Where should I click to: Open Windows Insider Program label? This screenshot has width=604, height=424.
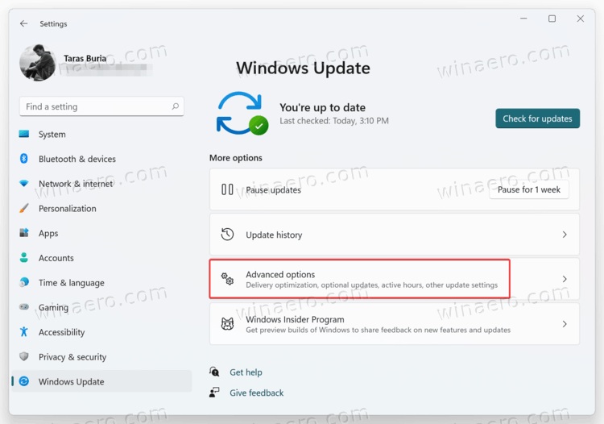coord(295,319)
